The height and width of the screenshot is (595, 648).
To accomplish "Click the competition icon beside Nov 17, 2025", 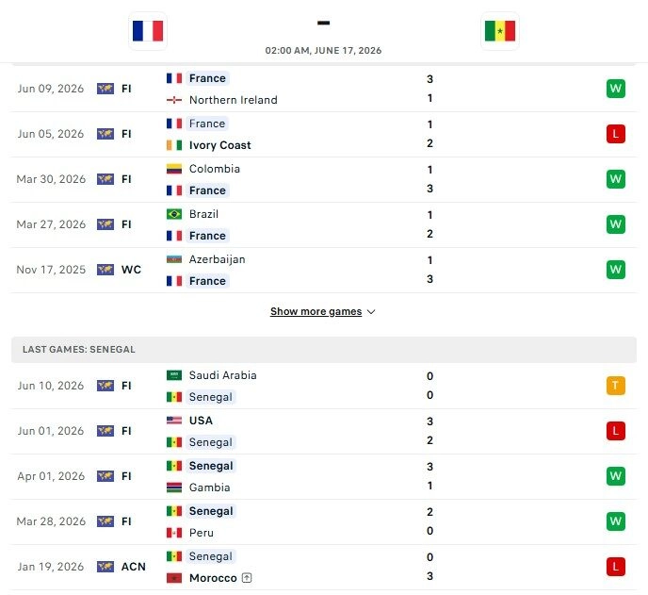I will (105, 270).
